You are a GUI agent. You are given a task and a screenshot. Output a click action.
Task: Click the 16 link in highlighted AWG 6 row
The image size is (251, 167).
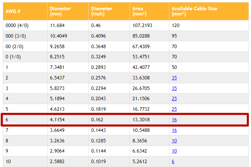[174, 120]
